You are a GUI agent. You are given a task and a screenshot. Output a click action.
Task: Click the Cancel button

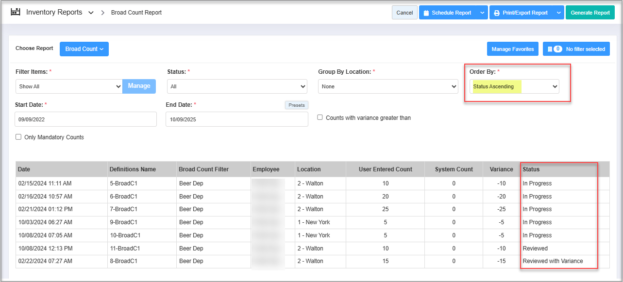click(404, 13)
